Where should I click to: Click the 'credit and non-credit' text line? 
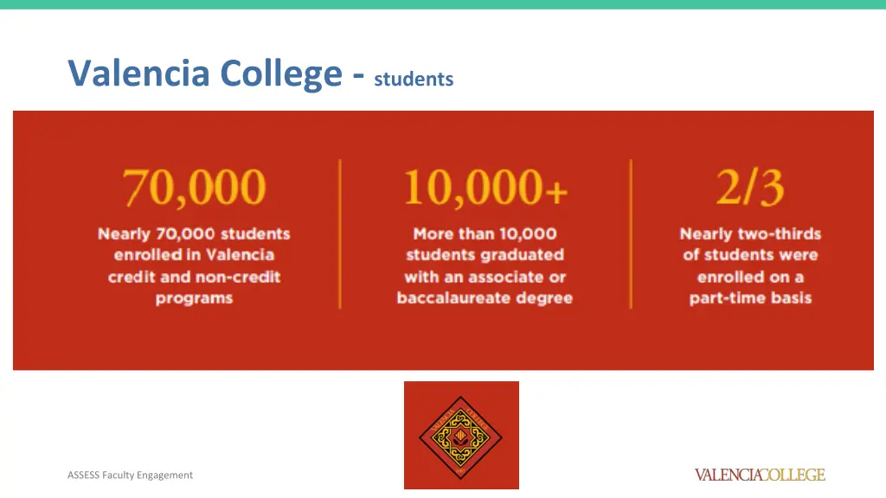pos(194,278)
